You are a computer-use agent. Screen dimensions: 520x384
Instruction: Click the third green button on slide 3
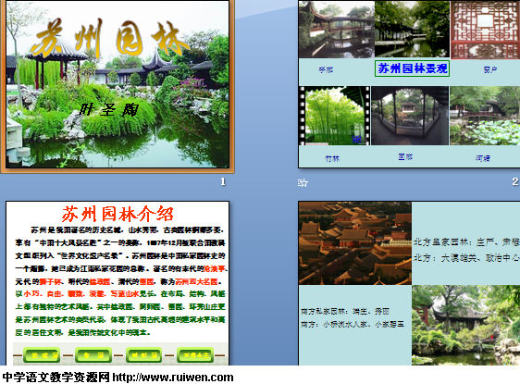point(144,355)
